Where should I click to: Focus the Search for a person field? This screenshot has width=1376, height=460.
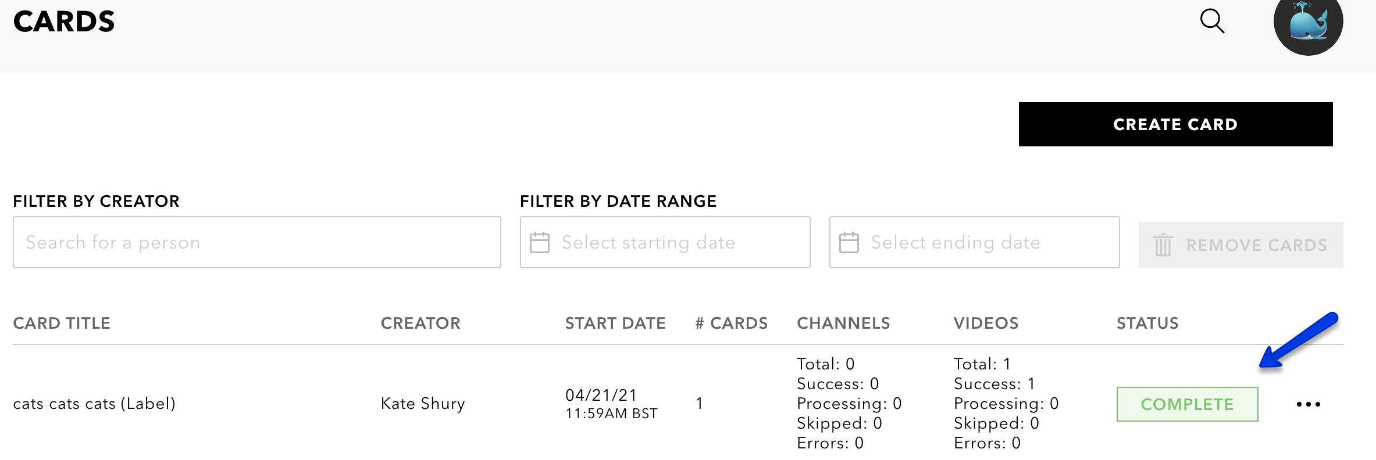(257, 242)
